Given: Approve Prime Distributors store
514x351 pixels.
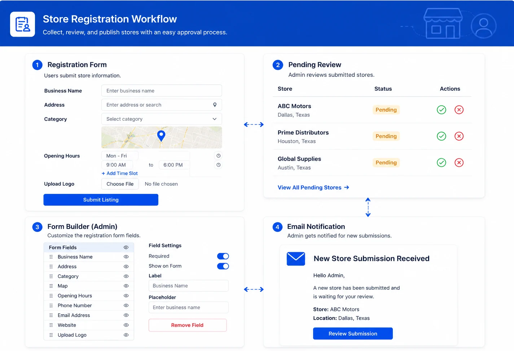Looking at the screenshot, I should pyautogui.click(x=441, y=136).
